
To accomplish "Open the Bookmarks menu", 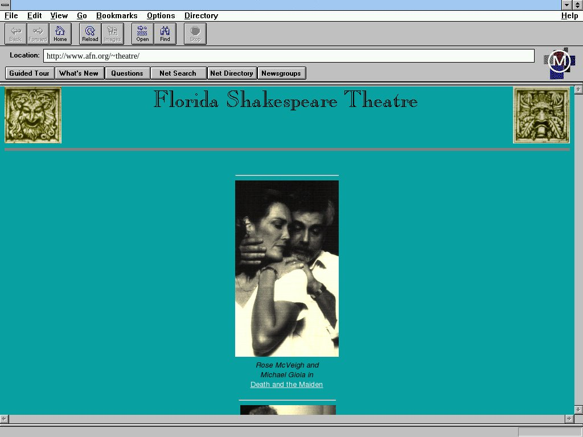I will click(117, 16).
